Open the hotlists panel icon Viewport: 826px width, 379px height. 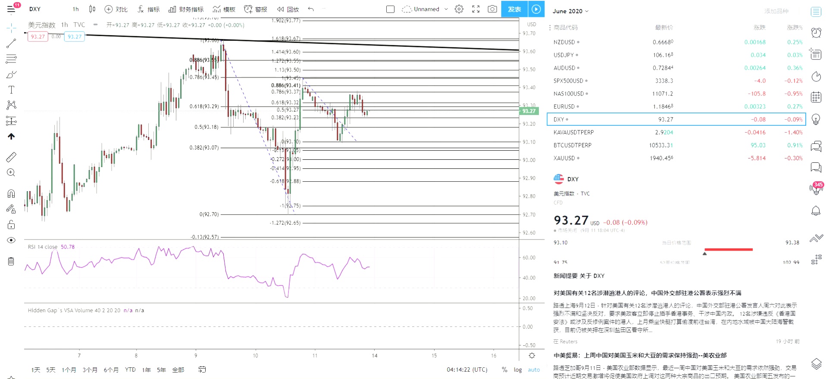click(x=816, y=76)
